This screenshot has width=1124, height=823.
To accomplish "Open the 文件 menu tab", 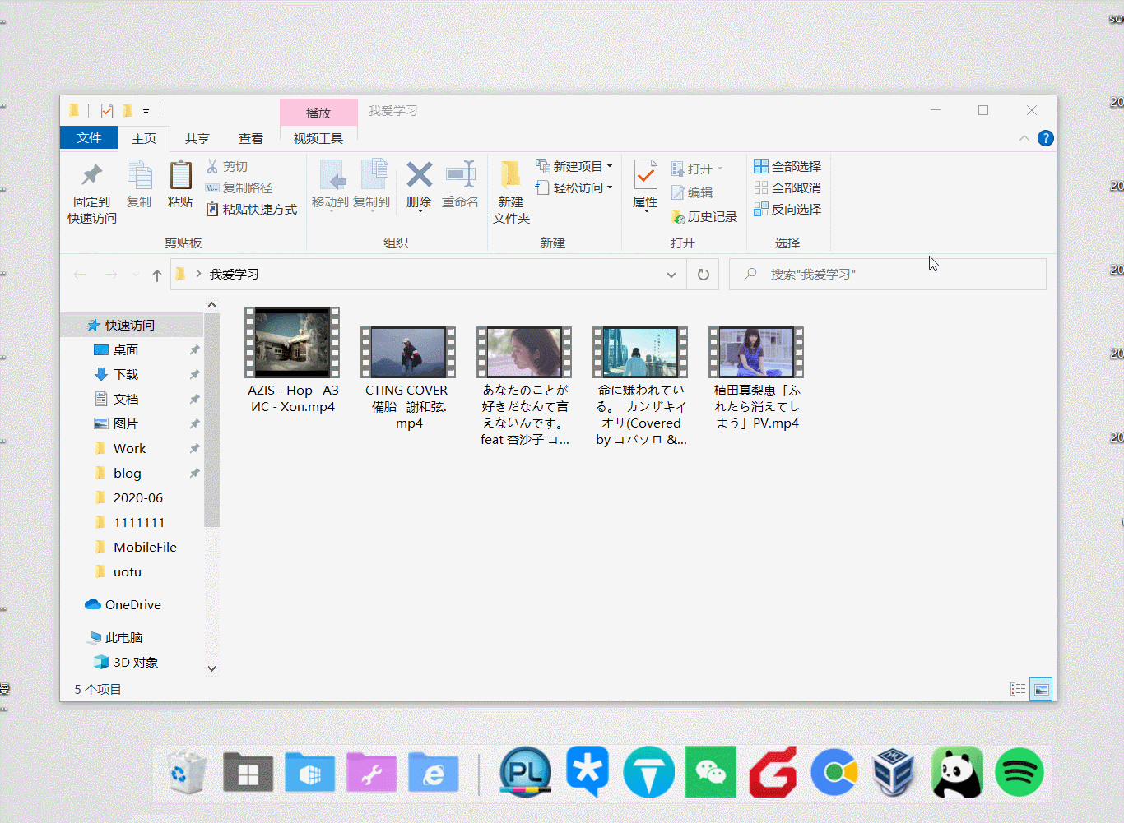I will pyautogui.click(x=89, y=138).
